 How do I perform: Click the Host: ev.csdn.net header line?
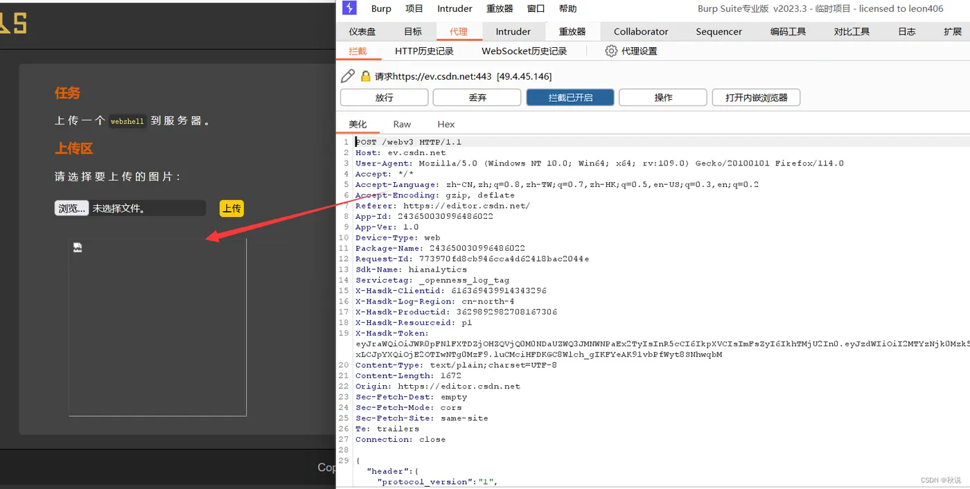pos(400,152)
